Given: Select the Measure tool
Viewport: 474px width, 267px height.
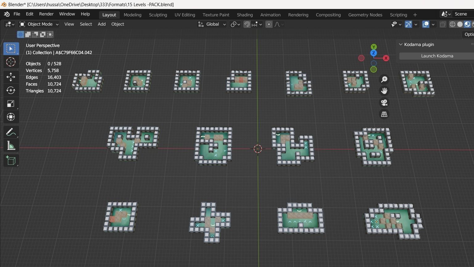Looking at the screenshot, I should pyautogui.click(x=11, y=146).
